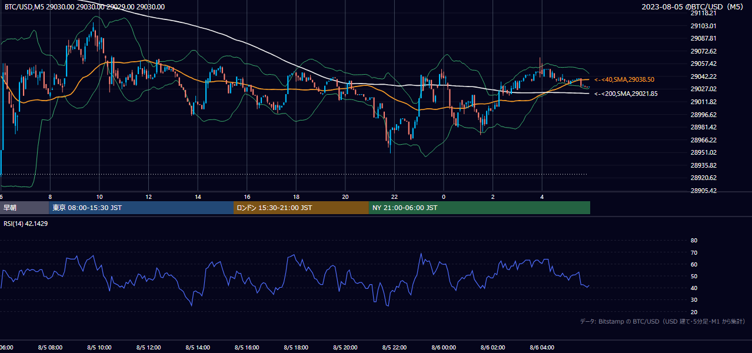Click the 8/5 08:00 date axis label
The width and height of the screenshot is (752, 353).
51,348
